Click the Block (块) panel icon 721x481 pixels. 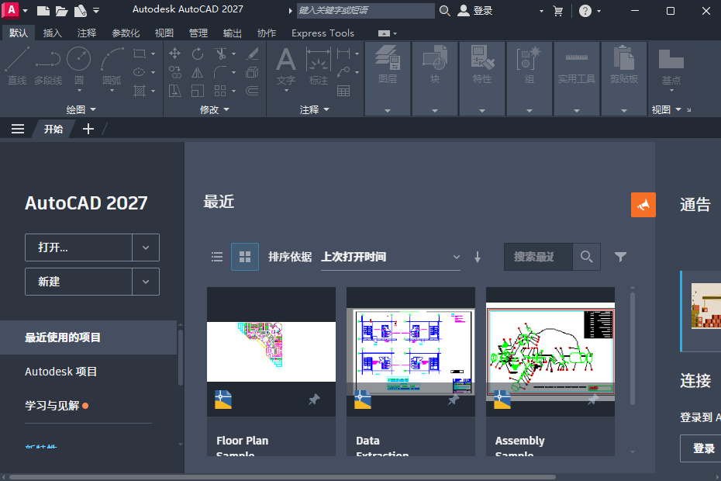click(x=434, y=60)
